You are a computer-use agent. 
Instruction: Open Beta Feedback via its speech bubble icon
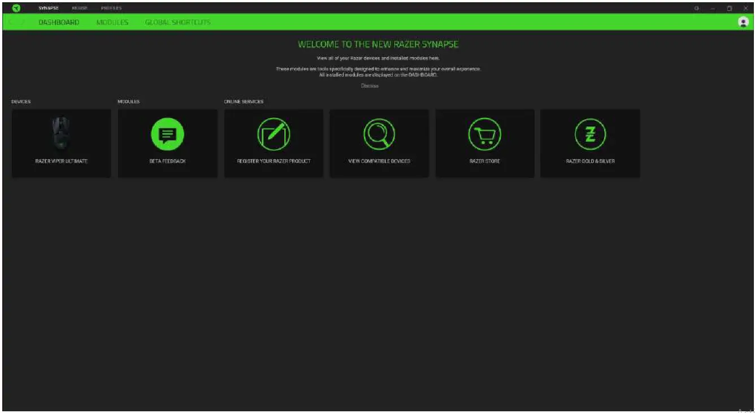[167, 134]
